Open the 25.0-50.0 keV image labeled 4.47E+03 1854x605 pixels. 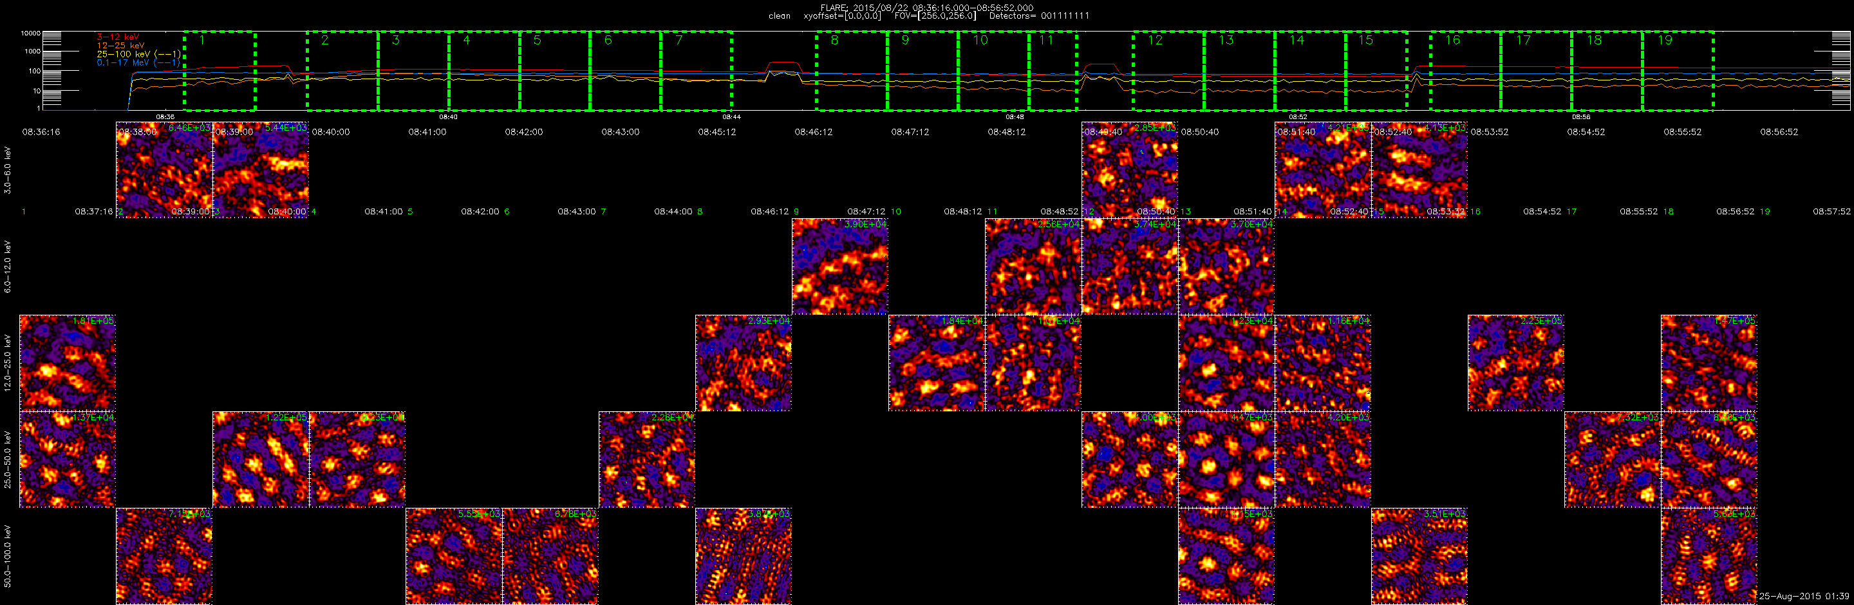click(1226, 460)
